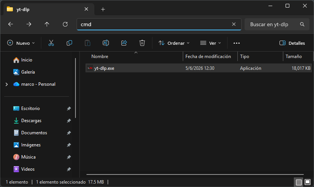Open Imágenes in the sidebar

pos(27,145)
